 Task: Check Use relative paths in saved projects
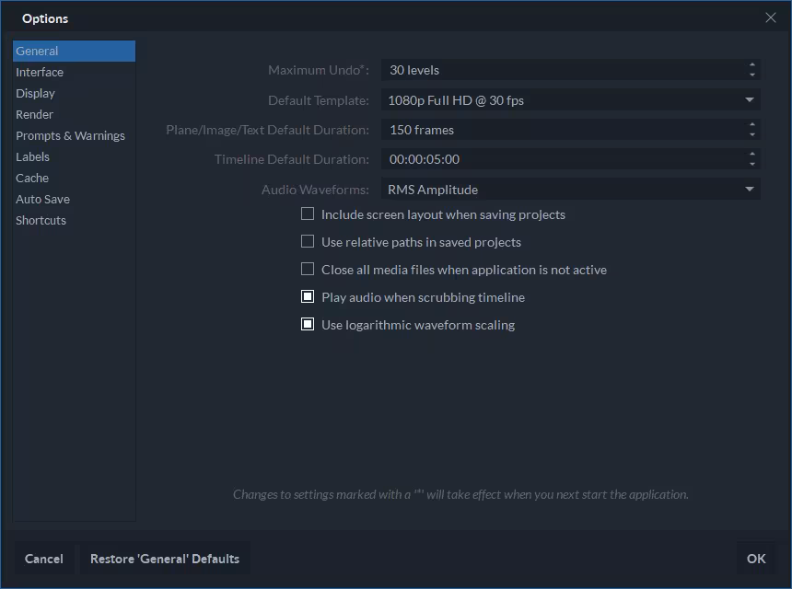pos(308,242)
